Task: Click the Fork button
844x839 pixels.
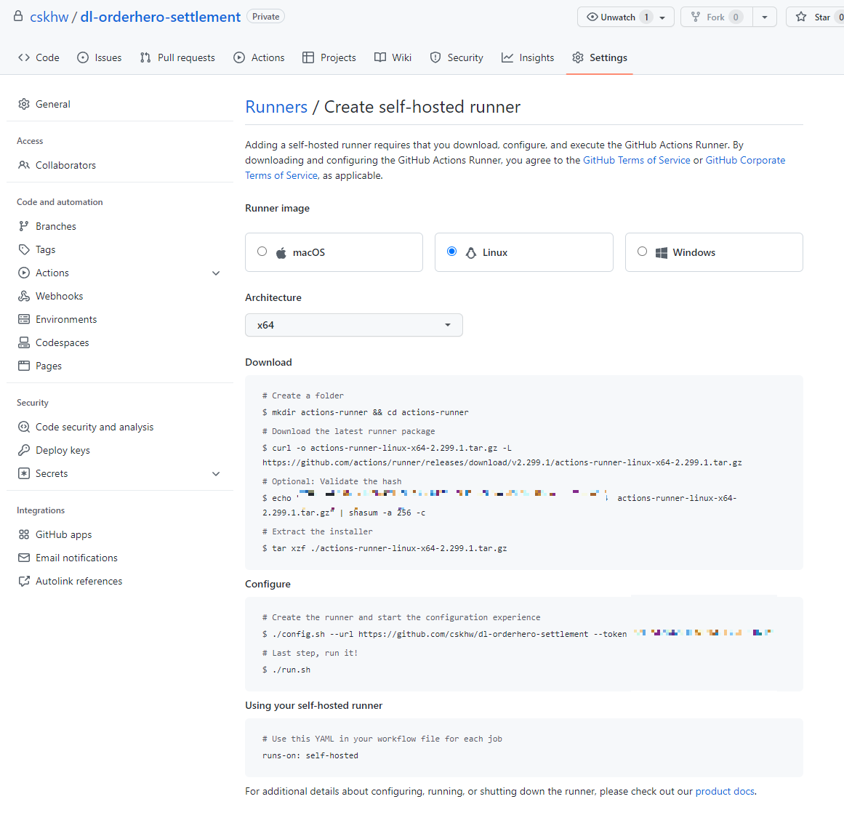Action: click(x=717, y=17)
